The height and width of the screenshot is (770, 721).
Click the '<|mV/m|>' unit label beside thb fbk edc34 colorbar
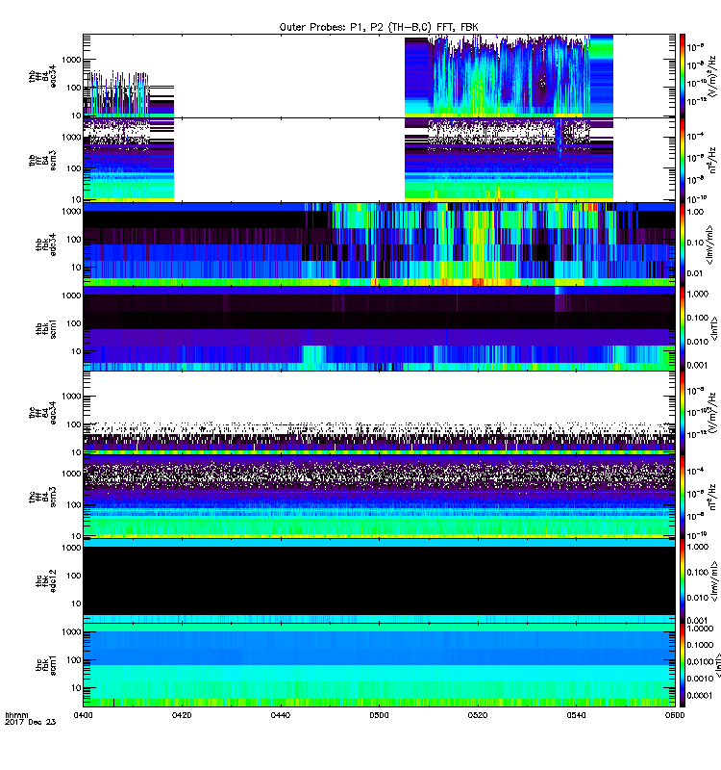[710, 243]
